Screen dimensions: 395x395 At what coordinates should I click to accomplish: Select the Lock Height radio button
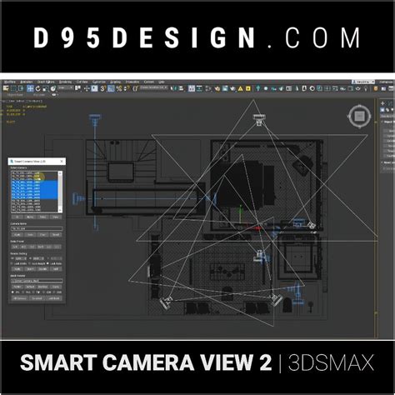click(30, 263)
